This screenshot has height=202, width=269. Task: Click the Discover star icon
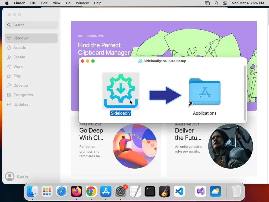(9, 38)
